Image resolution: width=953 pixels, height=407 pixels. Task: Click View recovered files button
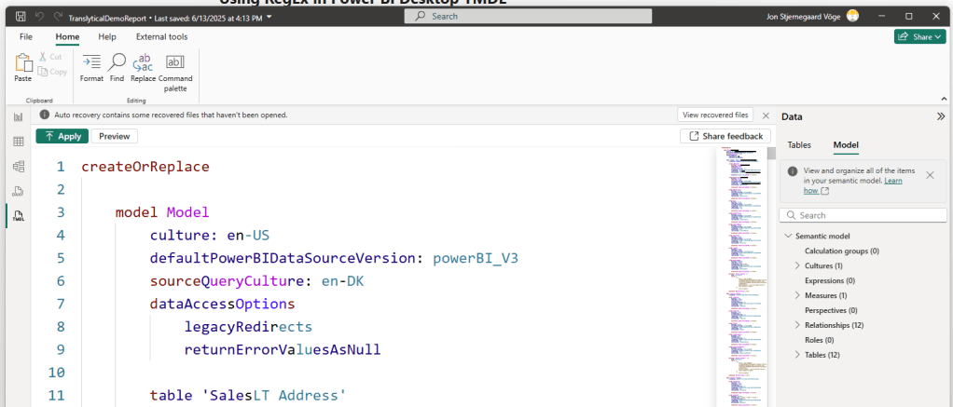[x=715, y=115]
